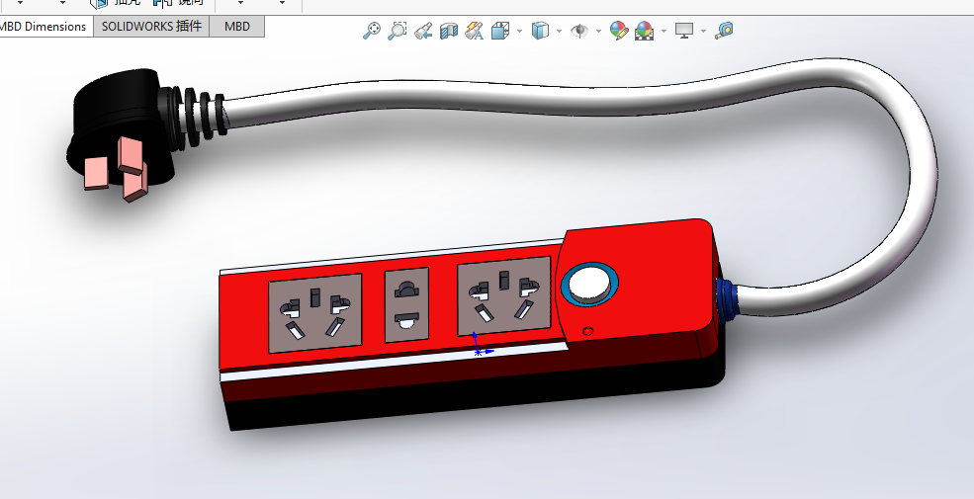Click the Apply Scene icon
This screenshot has height=499, width=974.
pos(644,31)
